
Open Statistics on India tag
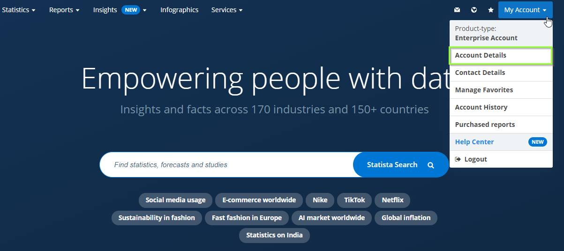click(x=274, y=235)
